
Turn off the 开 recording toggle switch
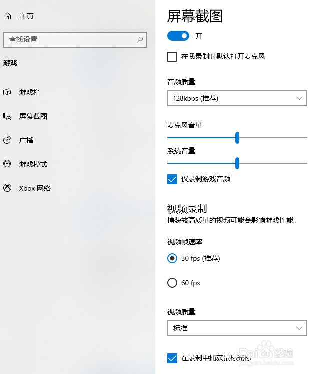click(178, 36)
